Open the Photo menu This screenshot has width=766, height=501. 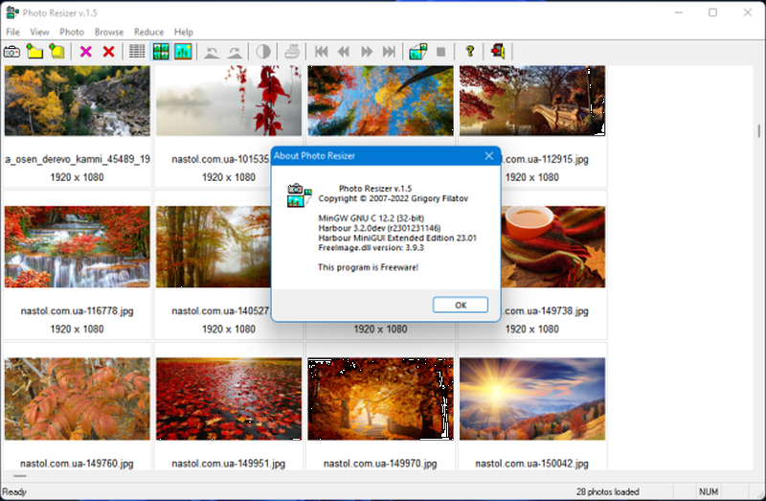coord(72,32)
